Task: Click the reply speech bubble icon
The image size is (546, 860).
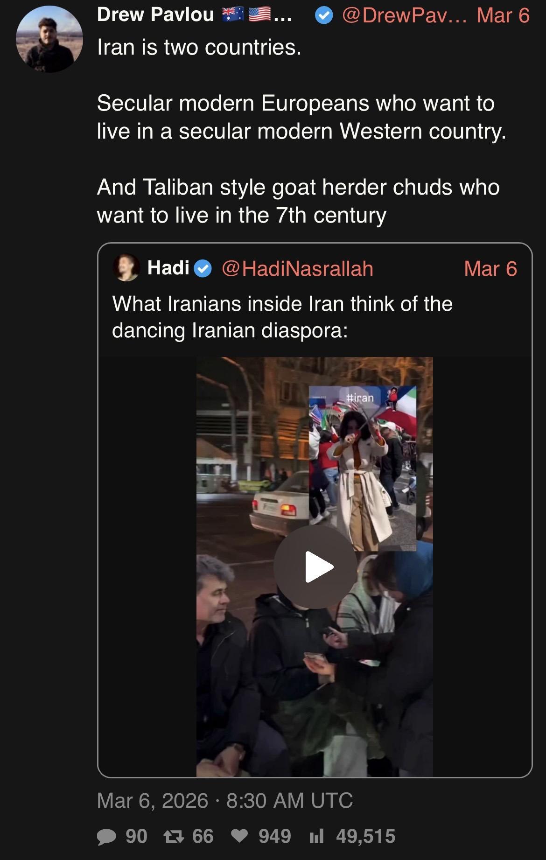Action: pyautogui.click(x=106, y=837)
